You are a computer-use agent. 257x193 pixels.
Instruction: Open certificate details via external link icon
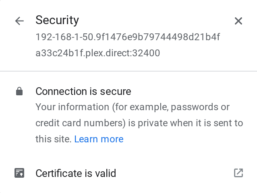(x=238, y=173)
